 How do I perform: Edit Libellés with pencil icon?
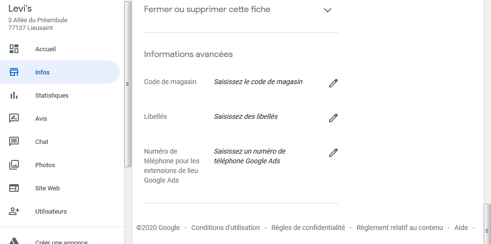click(333, 118)
